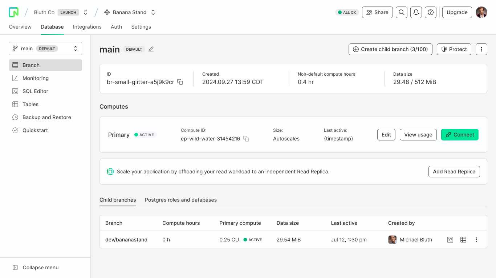
Task: Open the branch three-dot actions menu
Action: (481, 49)
